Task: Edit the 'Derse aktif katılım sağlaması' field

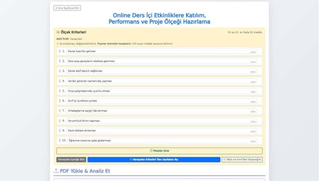Action: [161, 71]
